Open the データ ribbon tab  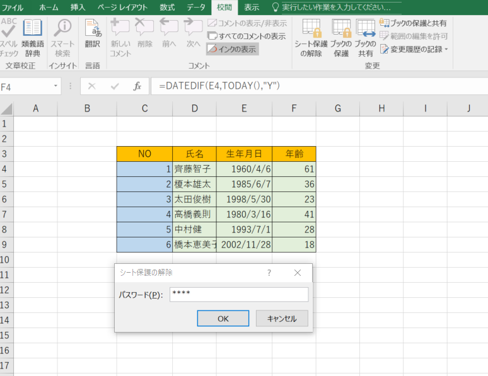coord(195,8)
